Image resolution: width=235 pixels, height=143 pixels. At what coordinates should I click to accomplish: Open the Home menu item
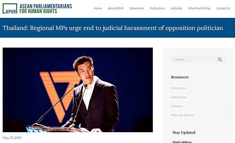[x=98, y=8]
